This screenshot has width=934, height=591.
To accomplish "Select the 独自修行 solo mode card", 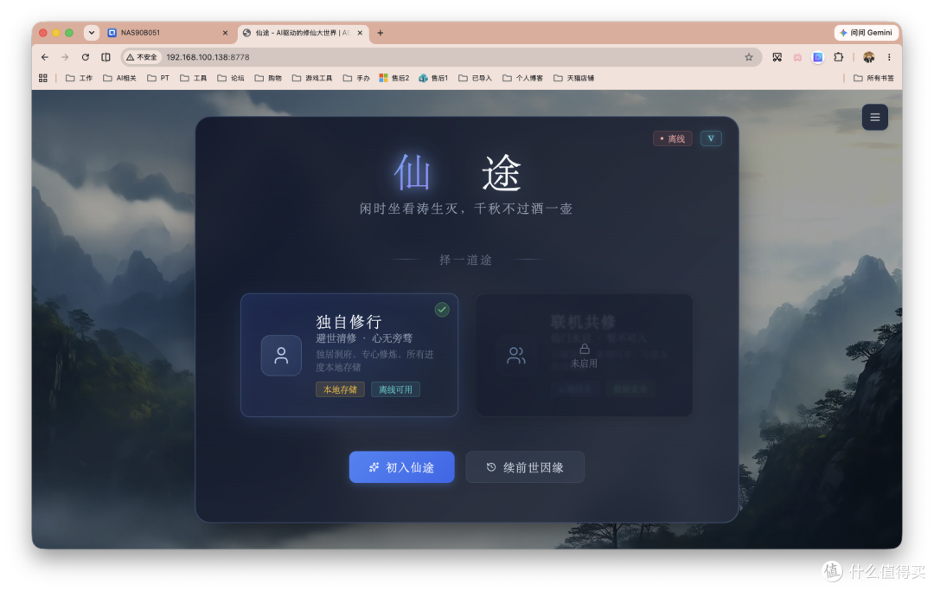I will pyautogui.click(x=349, y=355).
